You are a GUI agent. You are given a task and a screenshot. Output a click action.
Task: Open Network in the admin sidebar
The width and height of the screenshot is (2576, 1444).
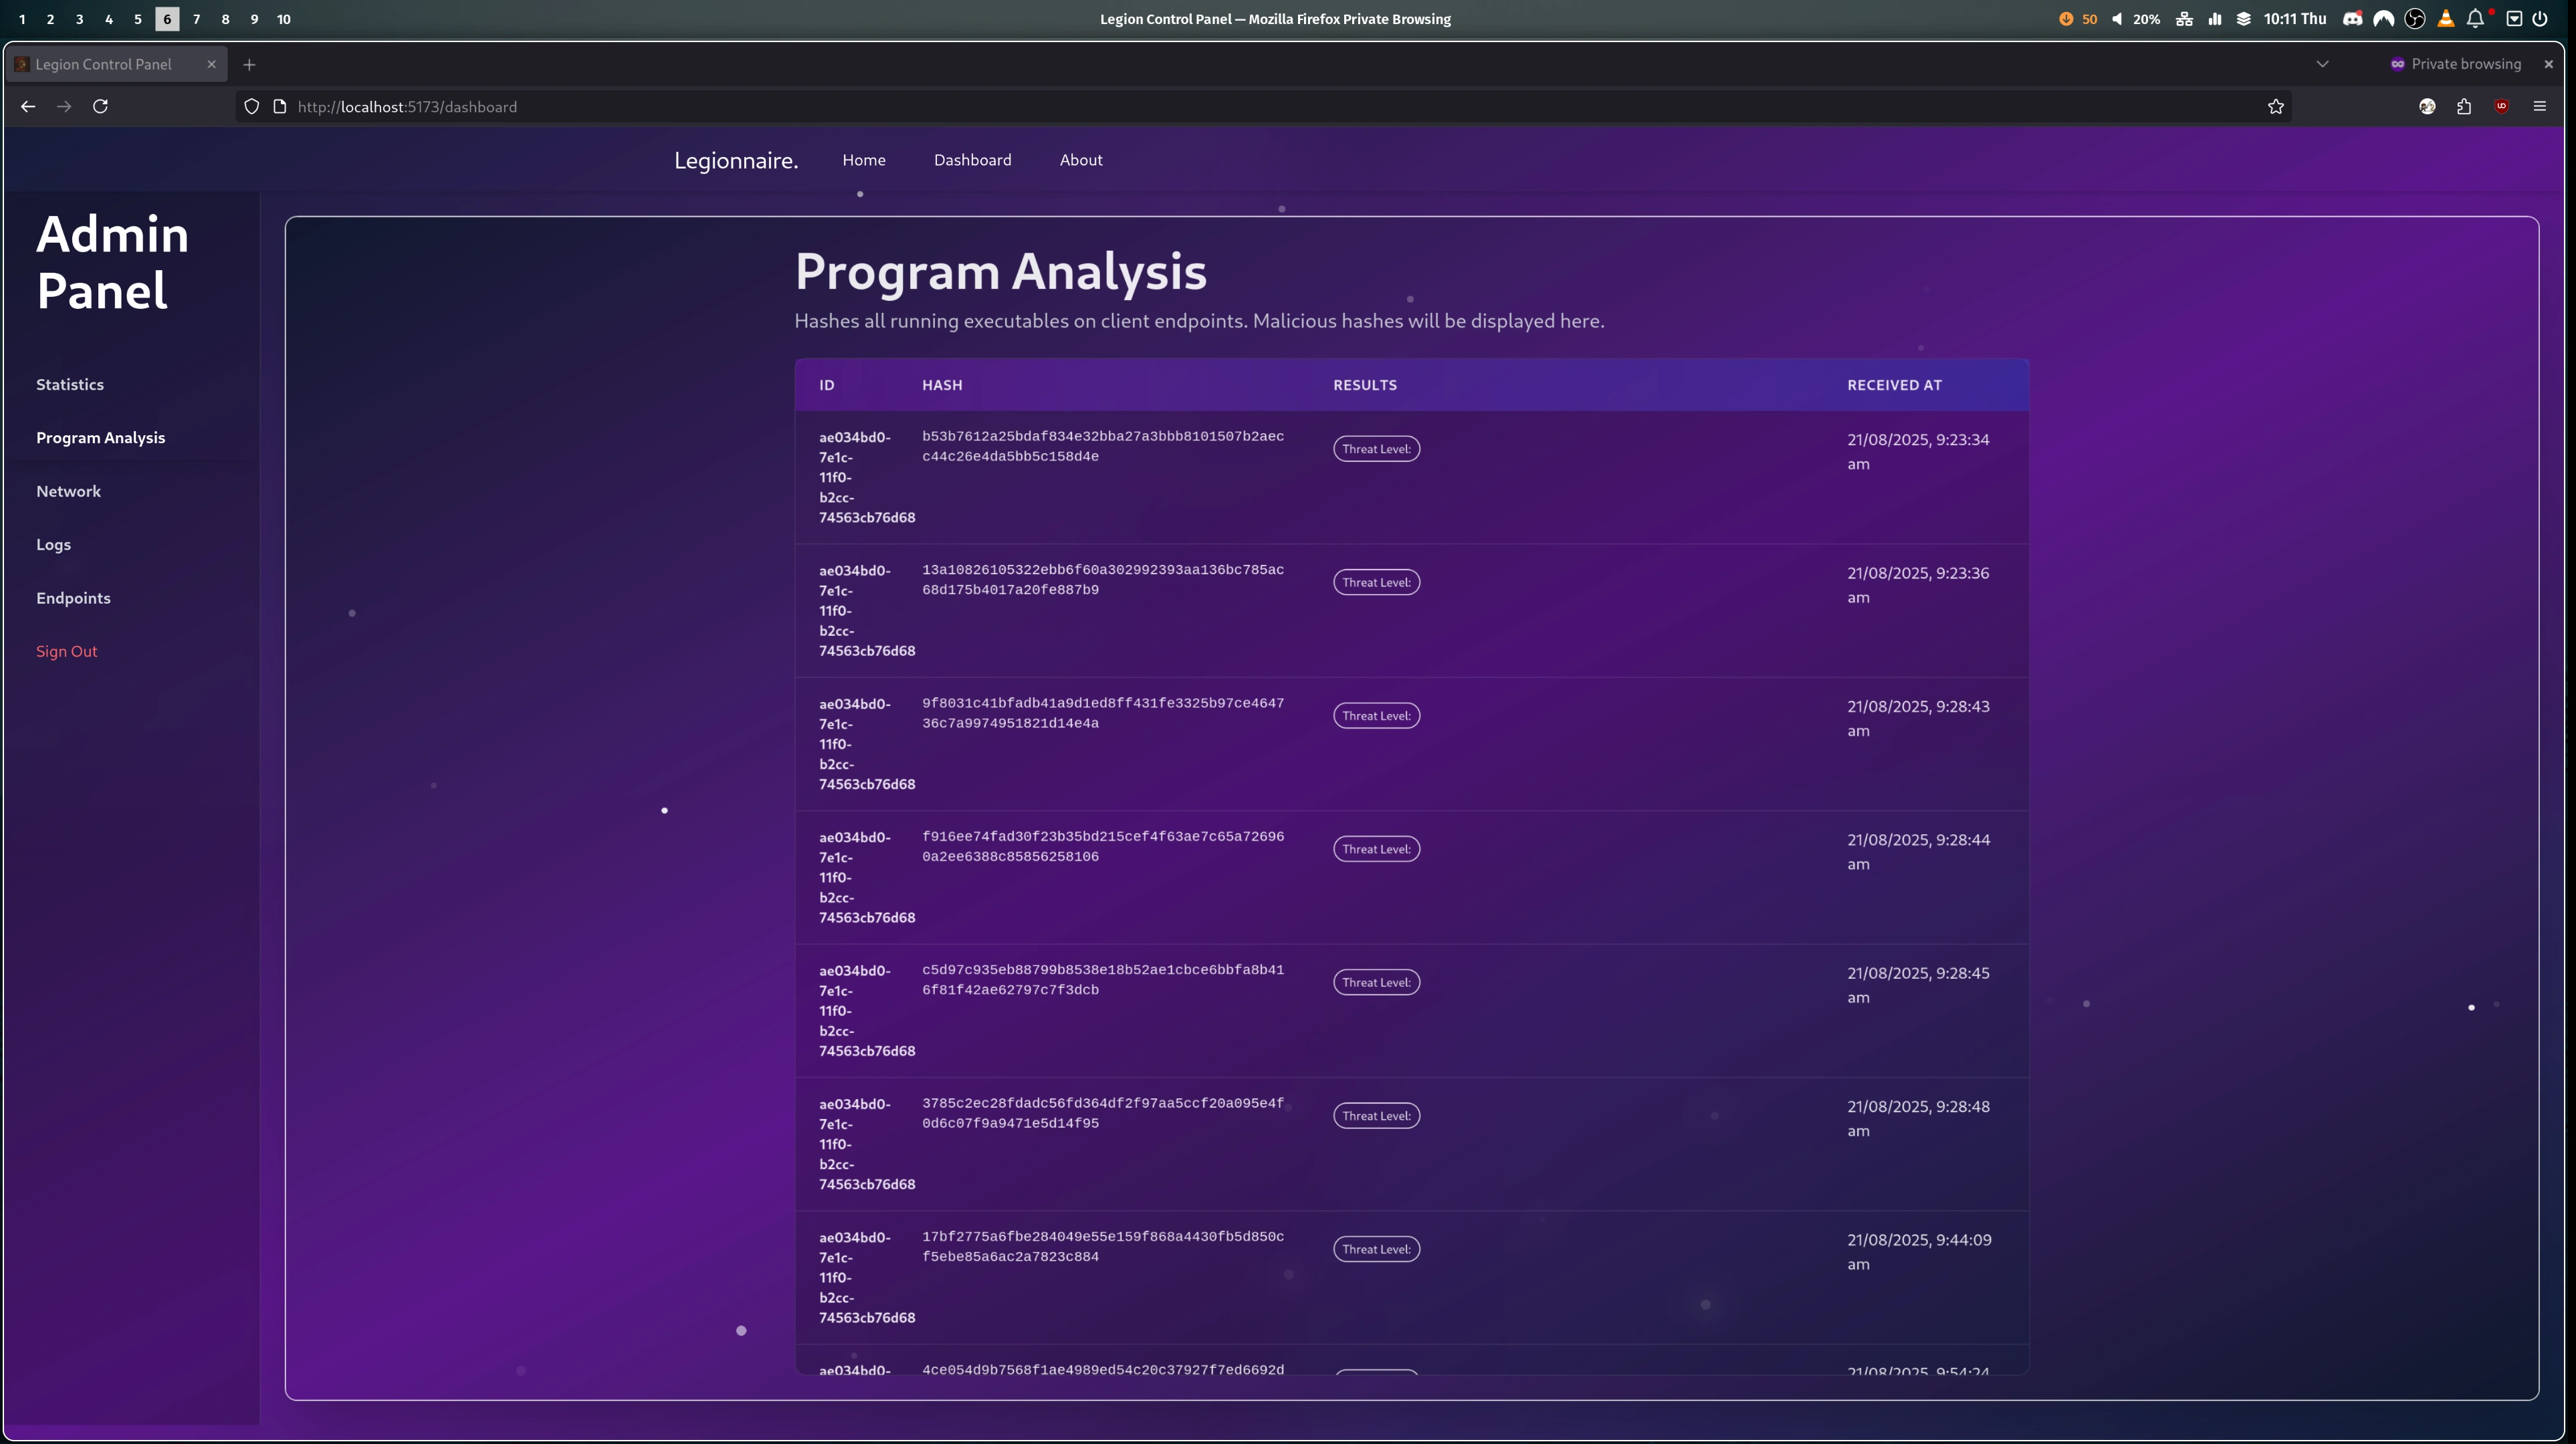point(69,491)
